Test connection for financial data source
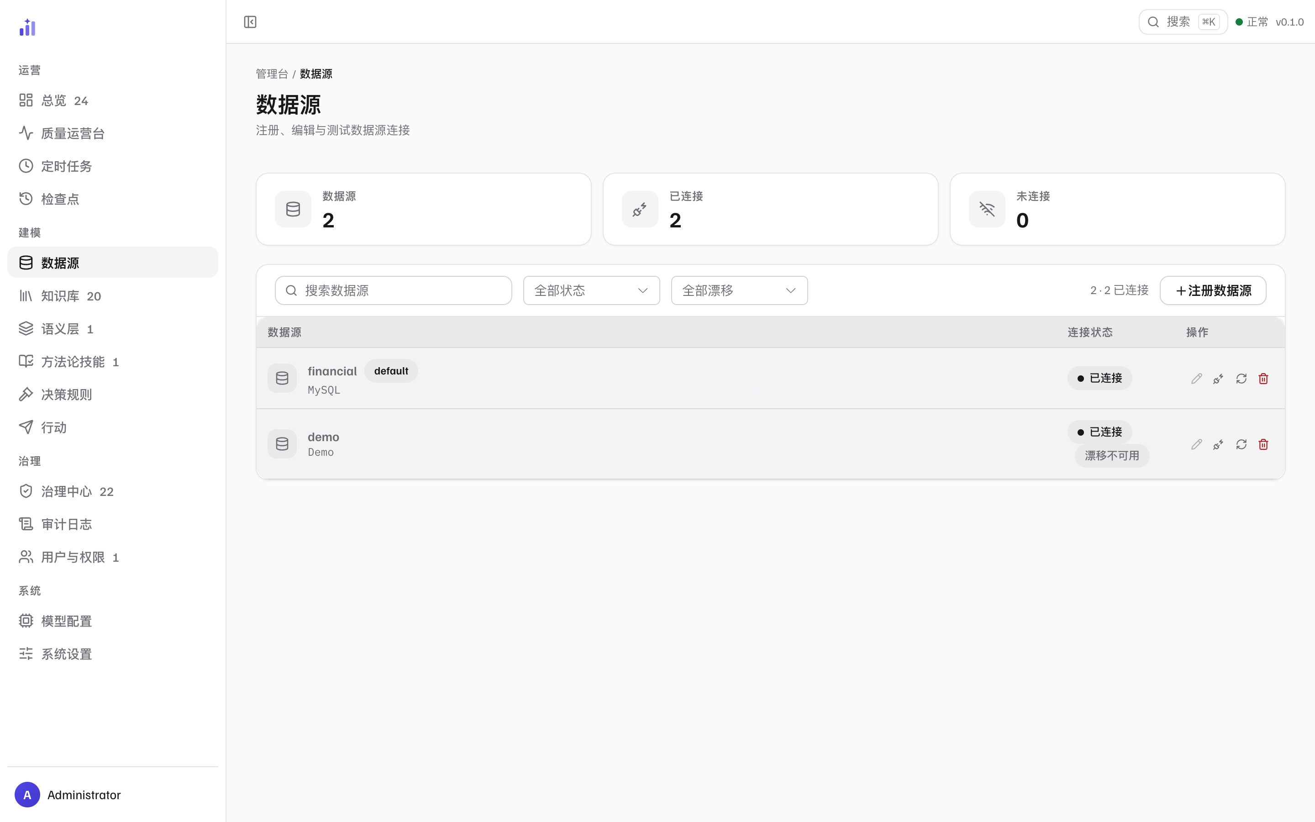1315x822 pixels. point(1219,379)
